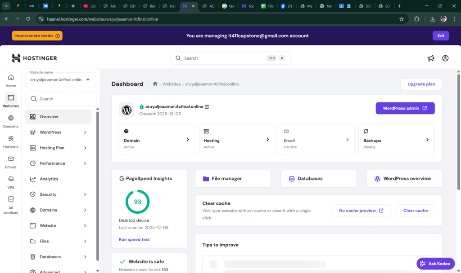Click the Run speed test link
Image resolution: width=461 pixels, height=273 pixels.
tap(134, 240)
